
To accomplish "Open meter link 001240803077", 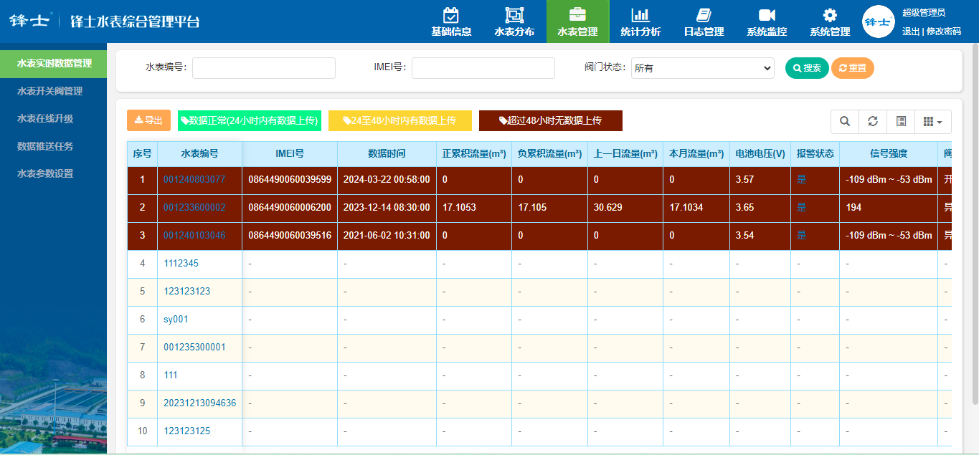I will pos(194,179).
